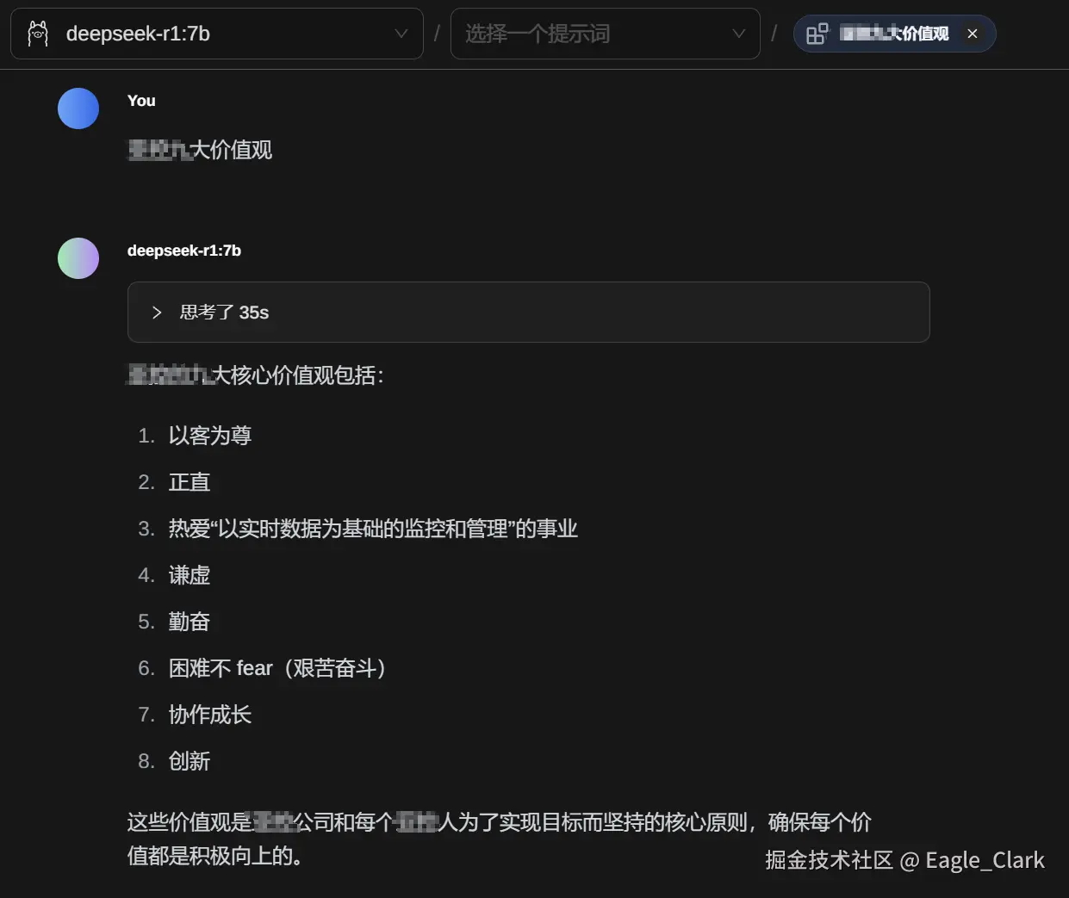Click the deepseek-r1:7b gradient avatar
The width and height of the screenshot is (1069, 898).
tap(78, 258)
